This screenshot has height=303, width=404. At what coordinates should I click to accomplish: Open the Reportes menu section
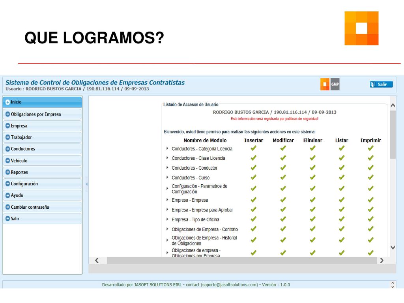42,172
